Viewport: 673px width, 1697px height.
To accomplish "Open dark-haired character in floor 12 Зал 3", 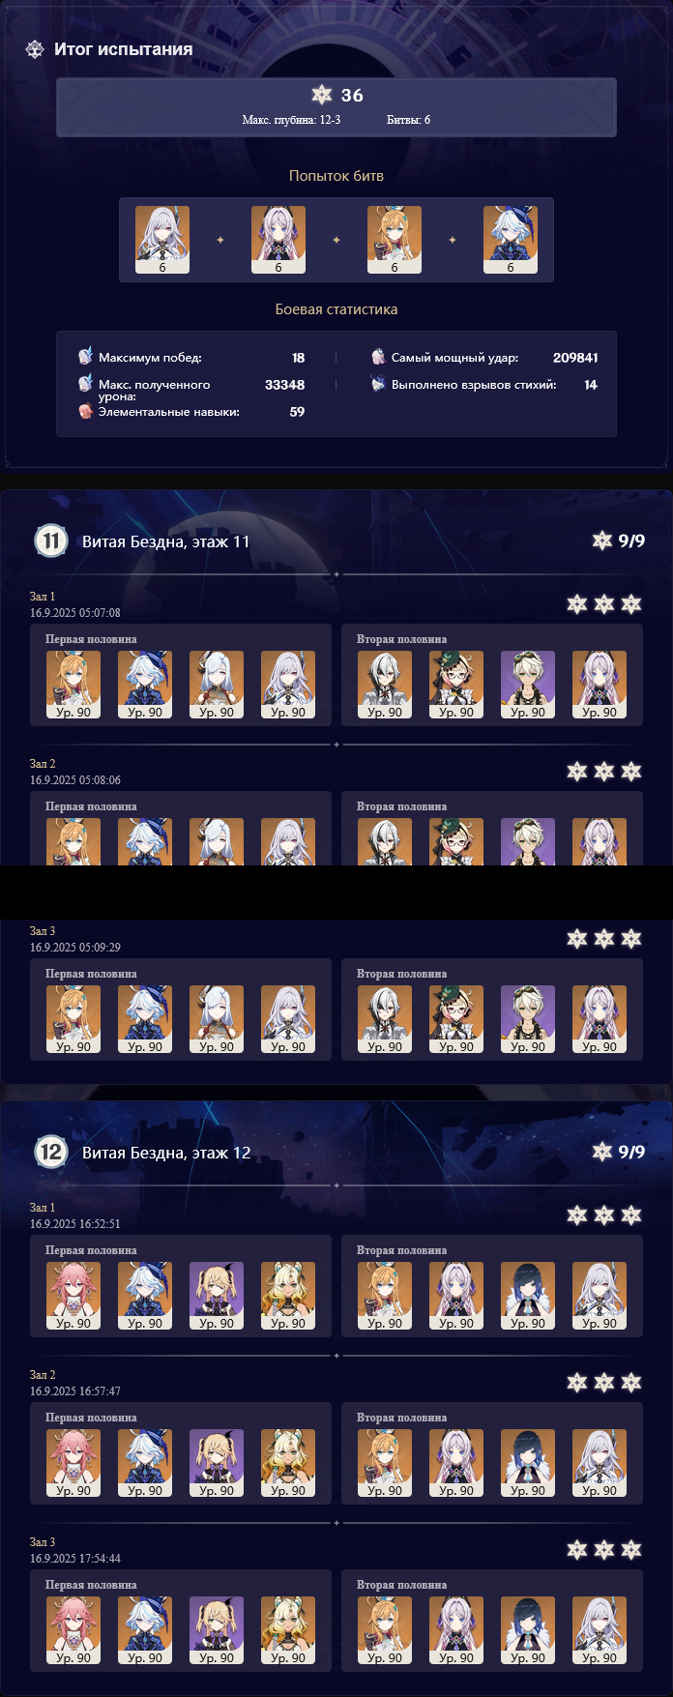I will pos(528,1630).
